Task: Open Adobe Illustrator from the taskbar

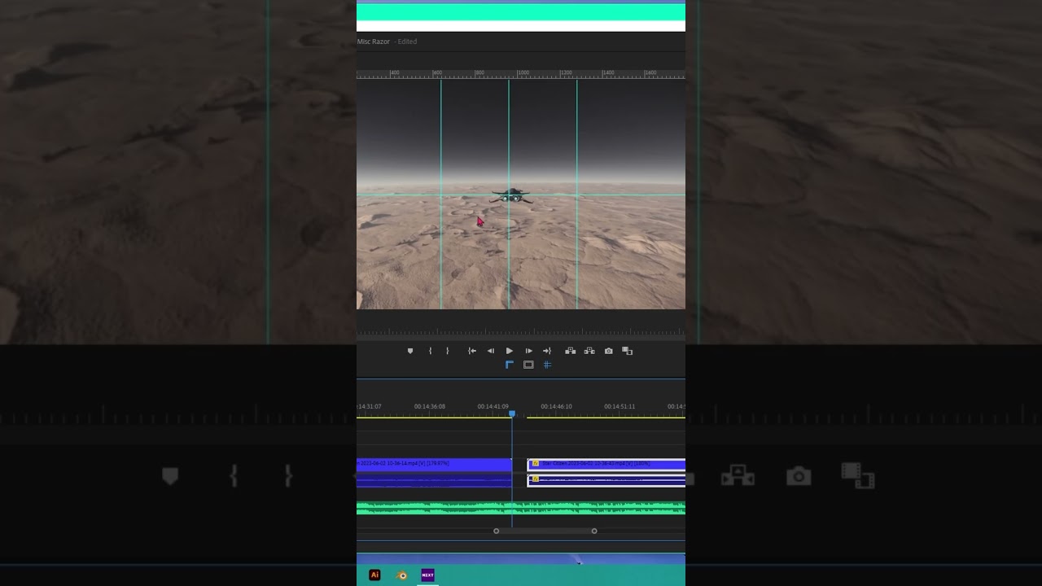Action: (x=374, y=575)
